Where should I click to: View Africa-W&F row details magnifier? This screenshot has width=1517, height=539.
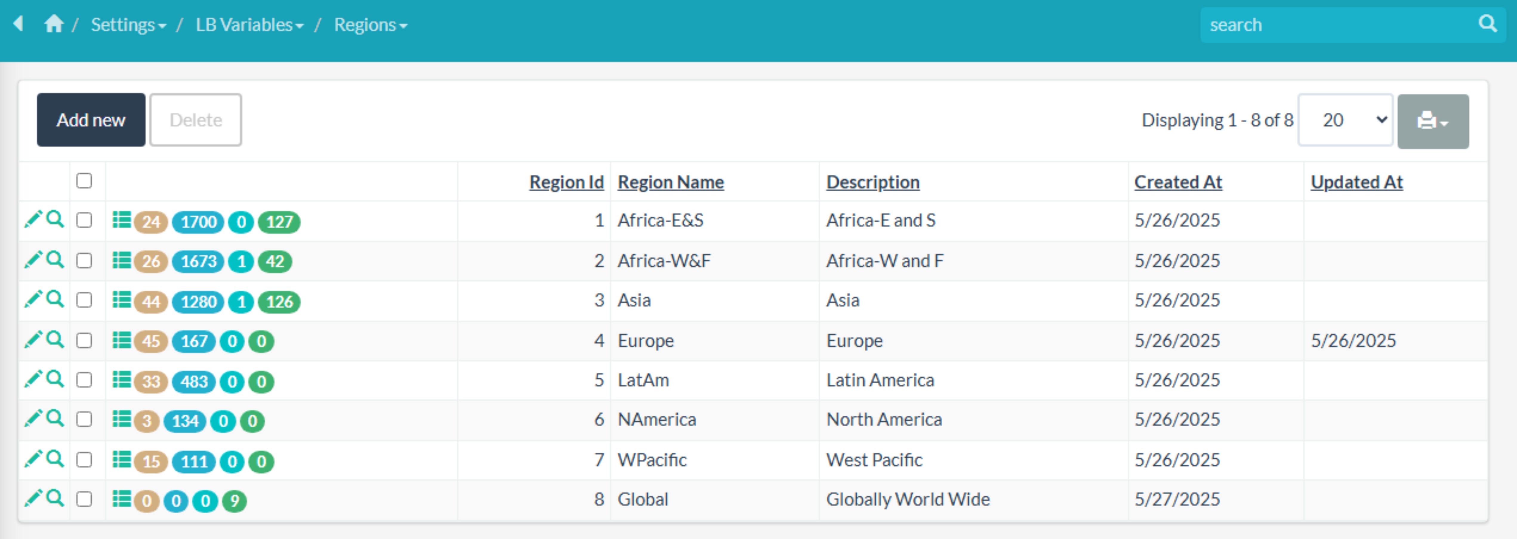coord(55,259)
